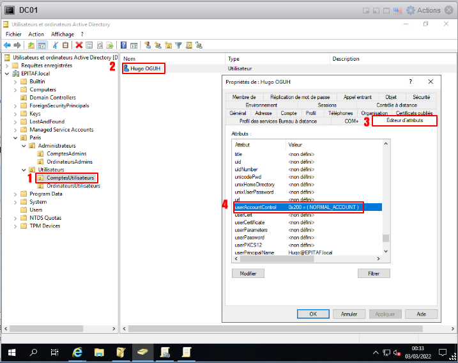Switch to the Éditeur d'attributs tab
This screenshot has width=458, height=363.
coord(406,121)
